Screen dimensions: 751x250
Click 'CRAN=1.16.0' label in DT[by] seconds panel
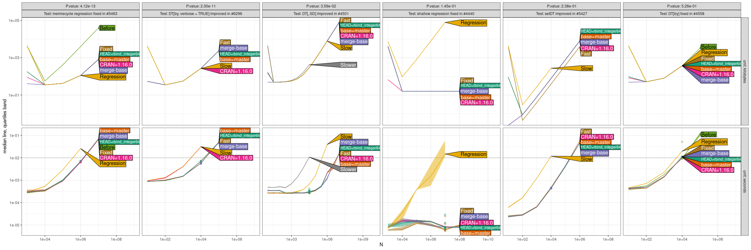tap(717, 170)
